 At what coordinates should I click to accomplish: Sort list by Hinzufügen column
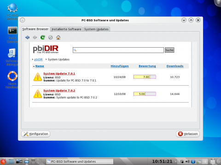(120, 66)
